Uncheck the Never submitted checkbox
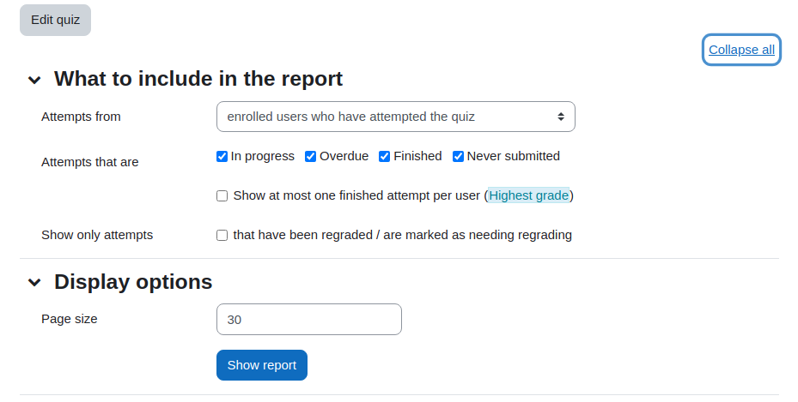This screenshot has height=402, width=798. click(x=458, y=156)
